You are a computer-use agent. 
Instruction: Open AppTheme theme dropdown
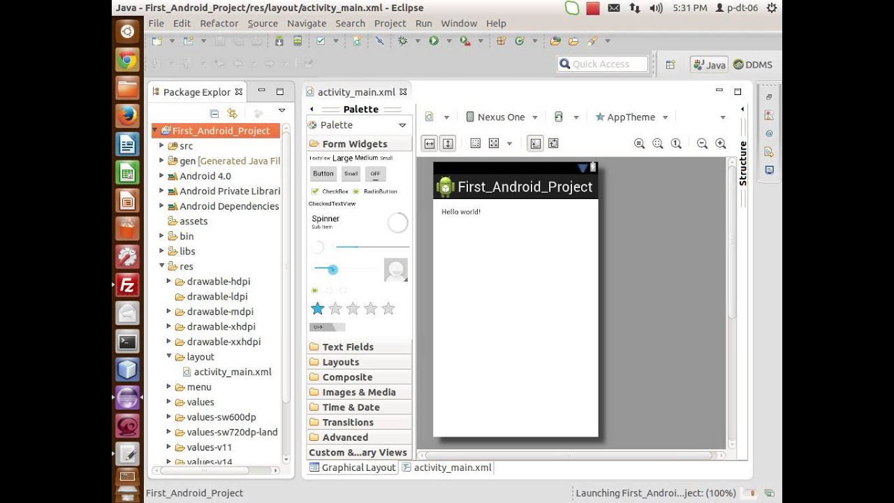click(631, 117)
